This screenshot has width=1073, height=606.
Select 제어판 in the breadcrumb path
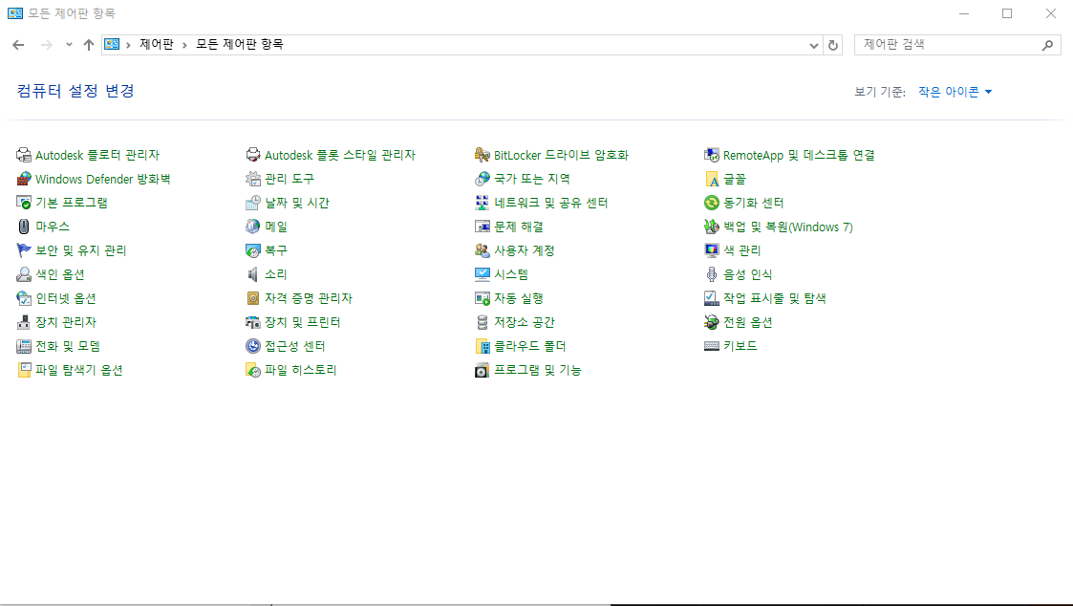tap(158, 44)
